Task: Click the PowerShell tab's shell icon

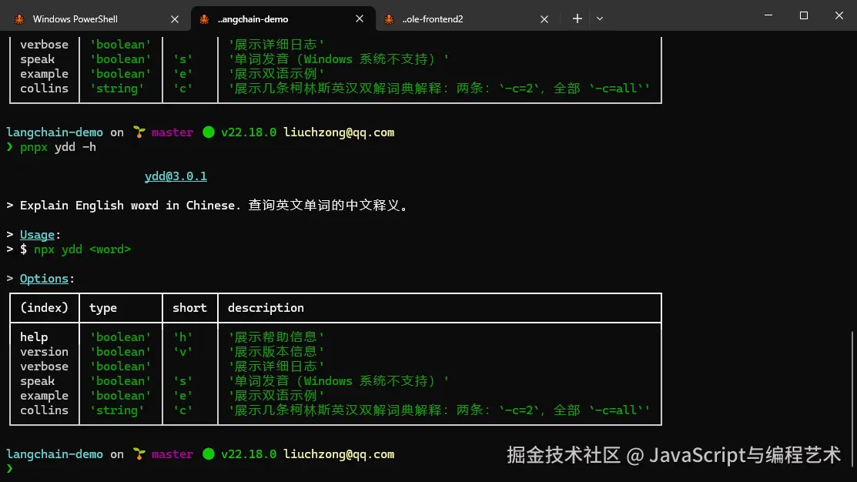Action: [x=20, y=19]
